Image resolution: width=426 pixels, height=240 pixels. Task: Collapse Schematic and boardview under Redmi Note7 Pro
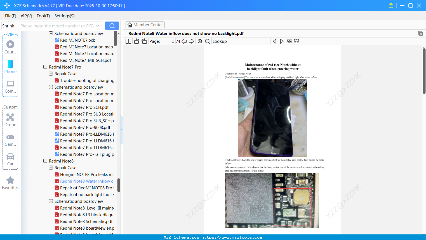point(51,87)
